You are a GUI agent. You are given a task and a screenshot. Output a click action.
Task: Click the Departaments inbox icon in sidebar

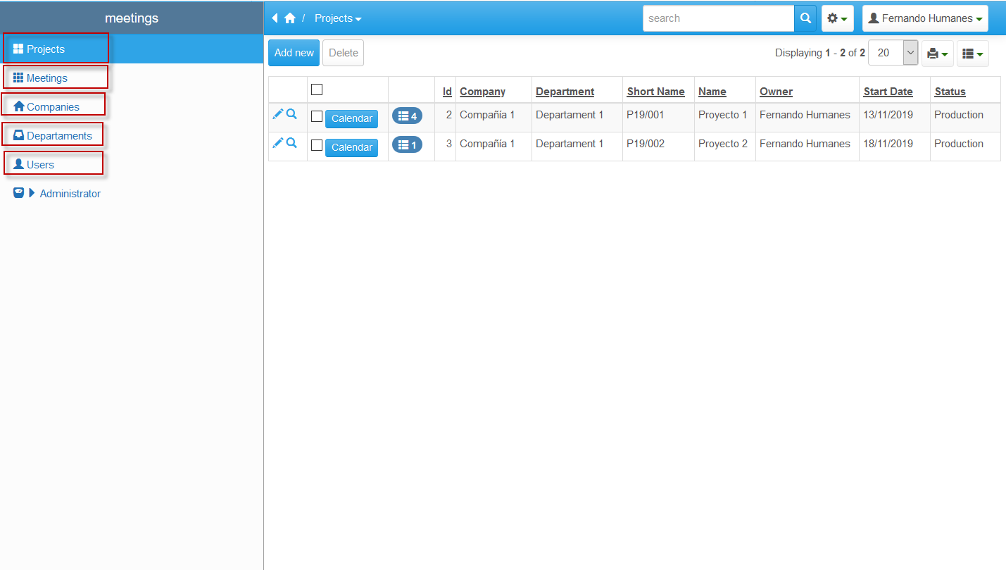(19, 135)
